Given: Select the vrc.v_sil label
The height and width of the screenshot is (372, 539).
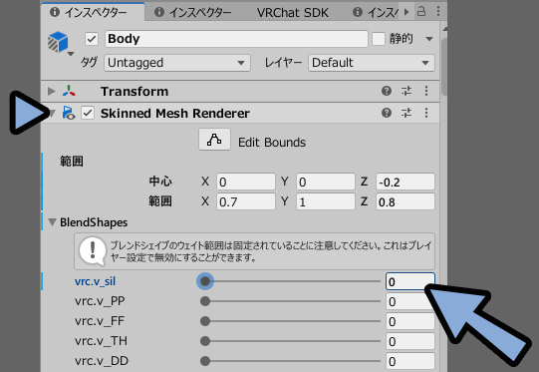Looking at the screenshot, I should pyautogui.click(x=95, y=281).
